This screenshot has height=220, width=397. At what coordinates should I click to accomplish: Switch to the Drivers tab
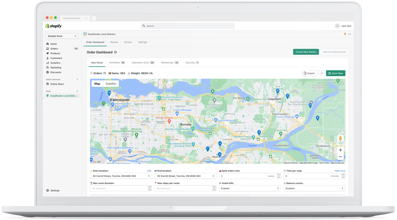pyautogui.click(x=128, y=42)
